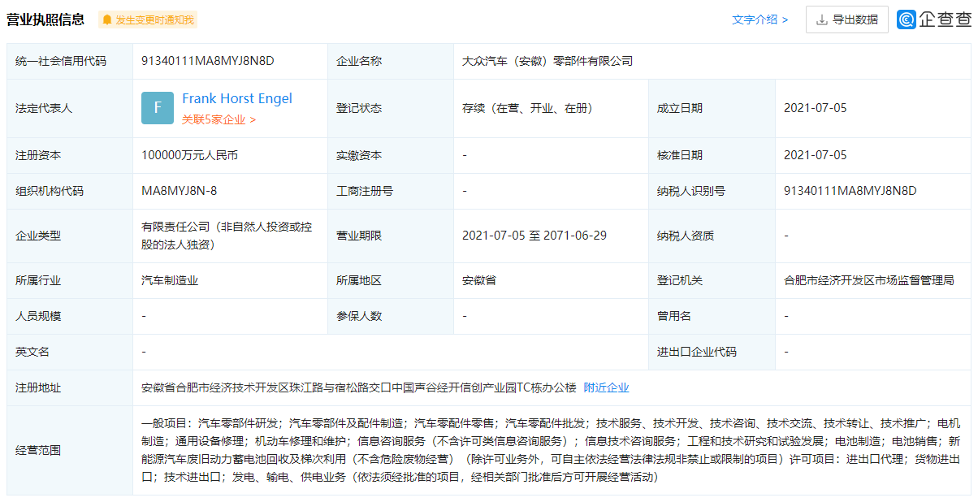Select registered capital 100000万元人民币
This screenshot has height=502, width=978.
tap(189, 155)
